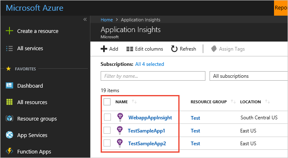This screenshot has width=288, height=158.
Task: Click the Add plus icon in toolbar
Action: [104, 49]
